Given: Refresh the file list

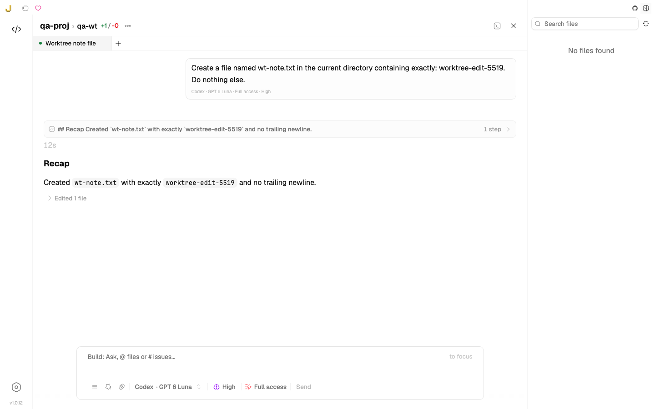Looking at the screenshot, I should (646, 24).
